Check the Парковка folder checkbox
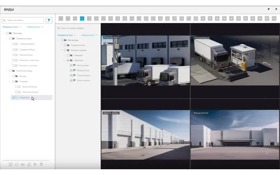Viewport: 280px width, 175px height. coord(68,55)
